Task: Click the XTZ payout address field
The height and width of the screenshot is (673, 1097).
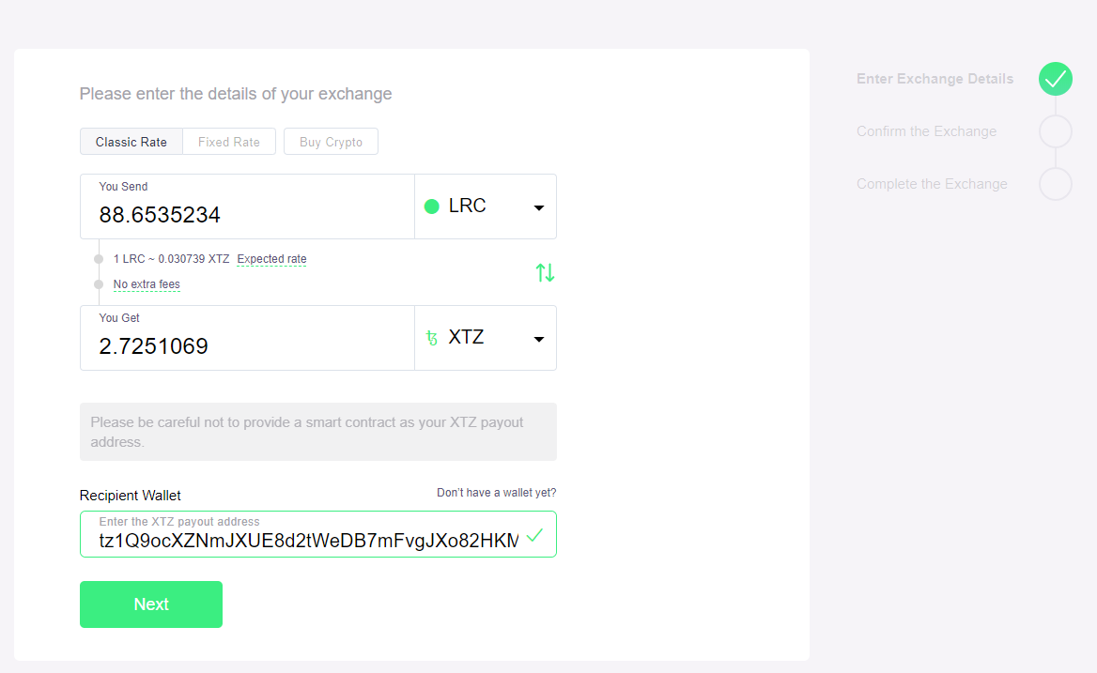Action: 318,535
